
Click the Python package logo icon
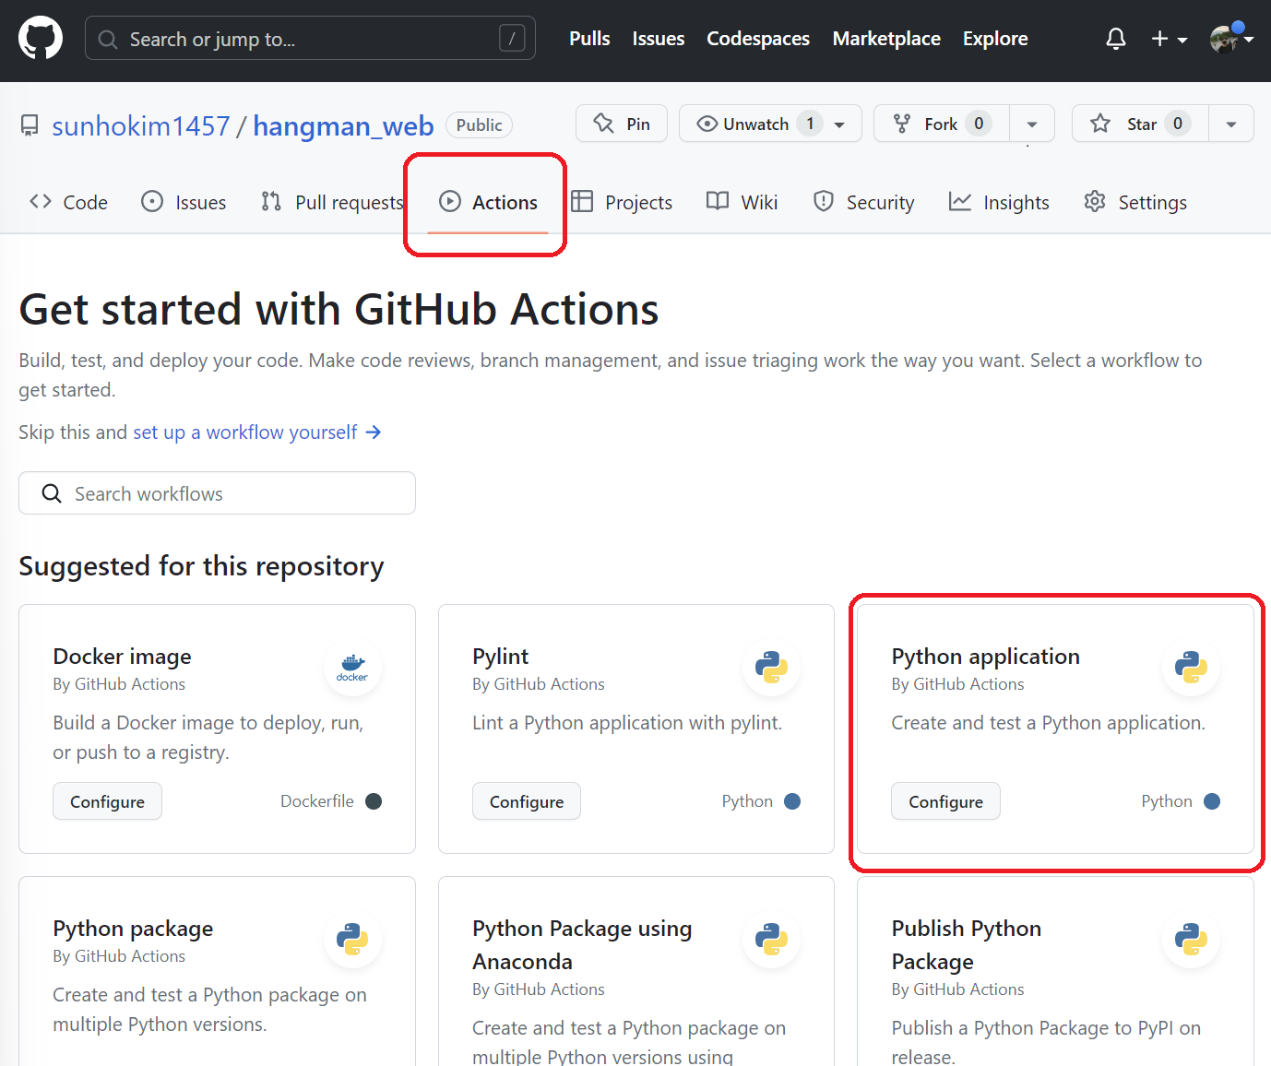click(x=352, y=939)
